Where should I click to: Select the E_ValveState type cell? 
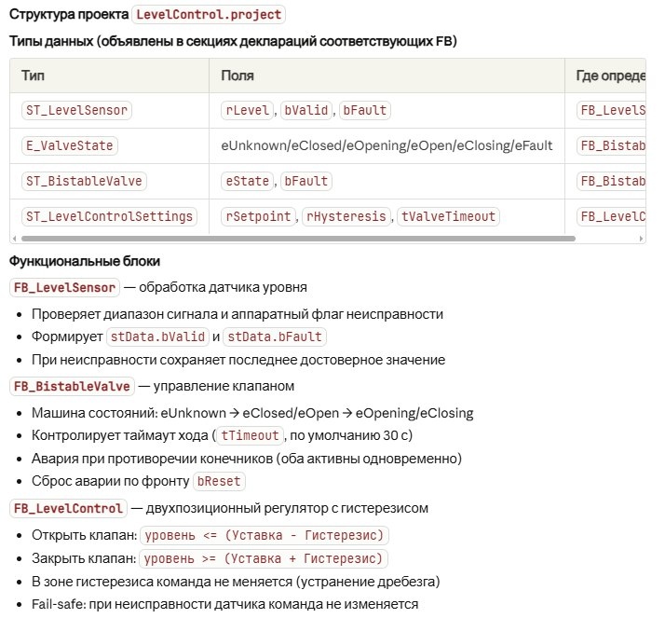click(70, 145)
